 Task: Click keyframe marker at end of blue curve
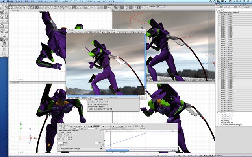[x=146, y=133]
